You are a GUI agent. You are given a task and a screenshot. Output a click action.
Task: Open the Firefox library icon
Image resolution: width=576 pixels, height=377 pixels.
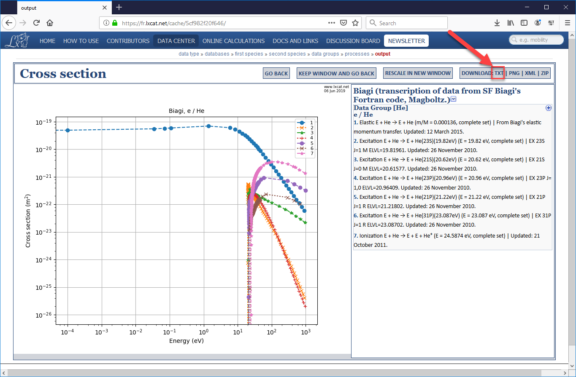[511, 23]
